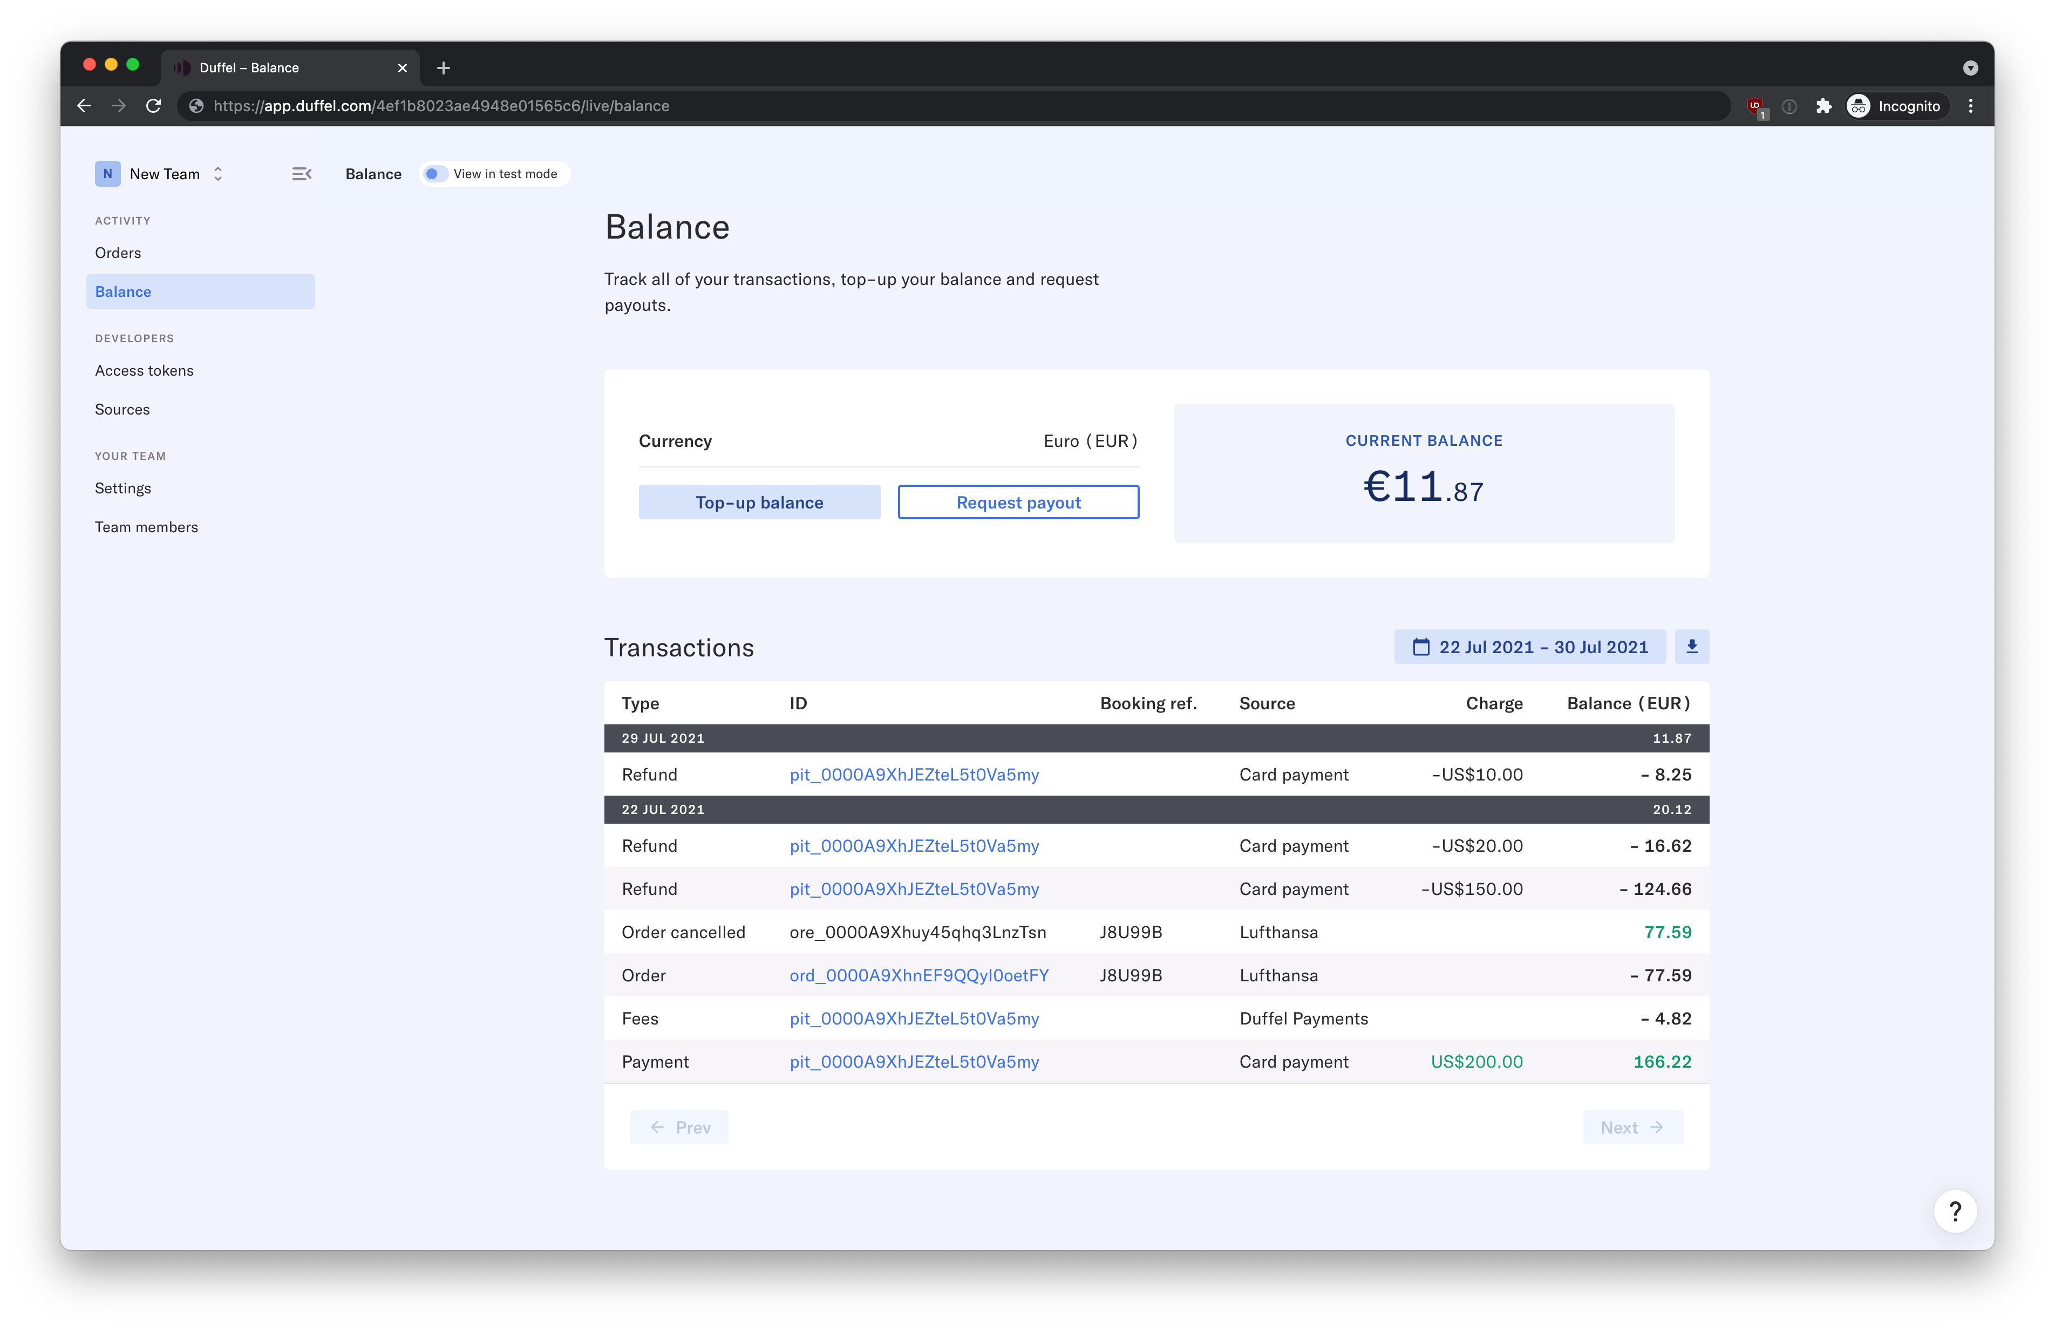Toggle View in test mode switch

[x=434, y=174]
